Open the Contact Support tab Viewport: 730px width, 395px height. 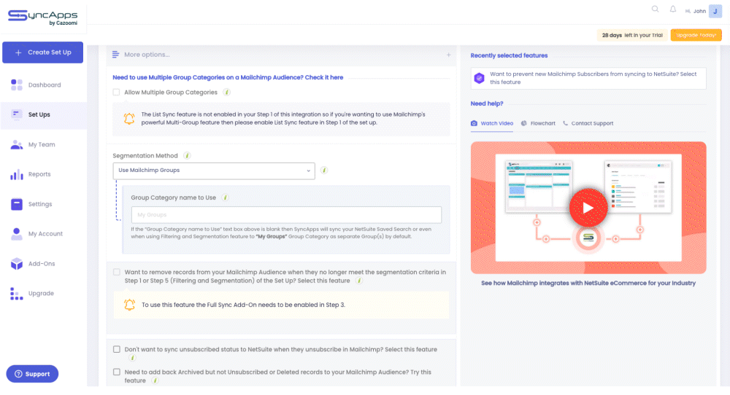point(588,123)
